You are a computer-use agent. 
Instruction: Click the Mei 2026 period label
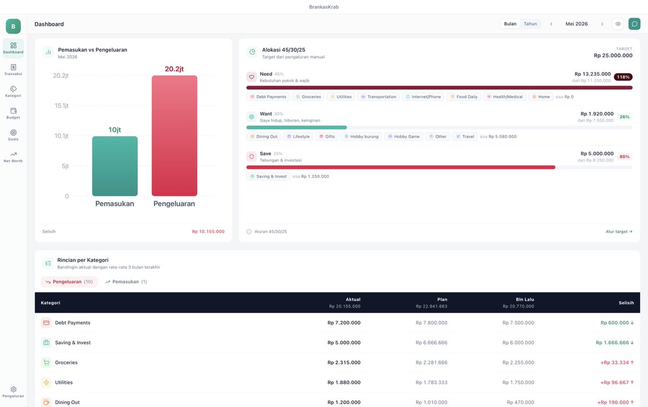577,24
